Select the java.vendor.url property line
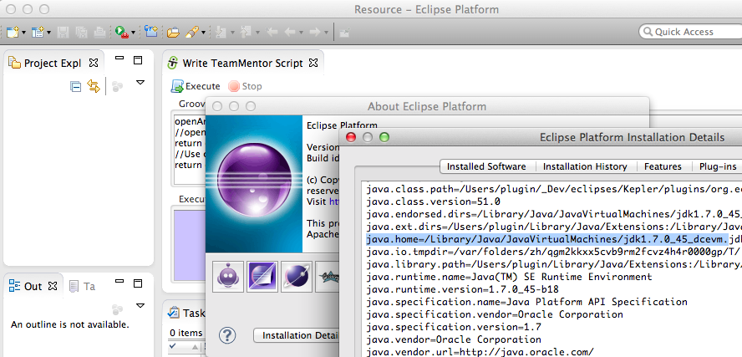Image resolution: width=742 pixels, height=357 pixels. coord(480,352)
